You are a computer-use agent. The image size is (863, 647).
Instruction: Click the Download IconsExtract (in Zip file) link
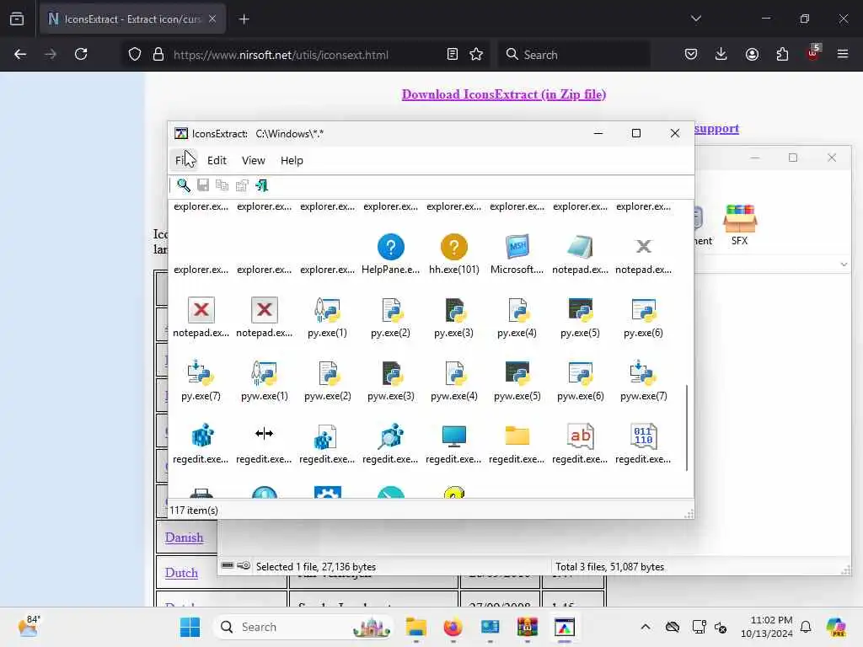(504, 94)
